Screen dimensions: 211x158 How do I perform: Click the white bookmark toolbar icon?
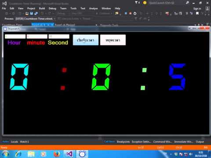pos(197,13)
